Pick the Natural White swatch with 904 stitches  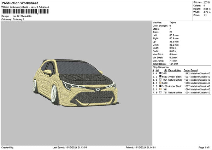[x=161, y=80]
